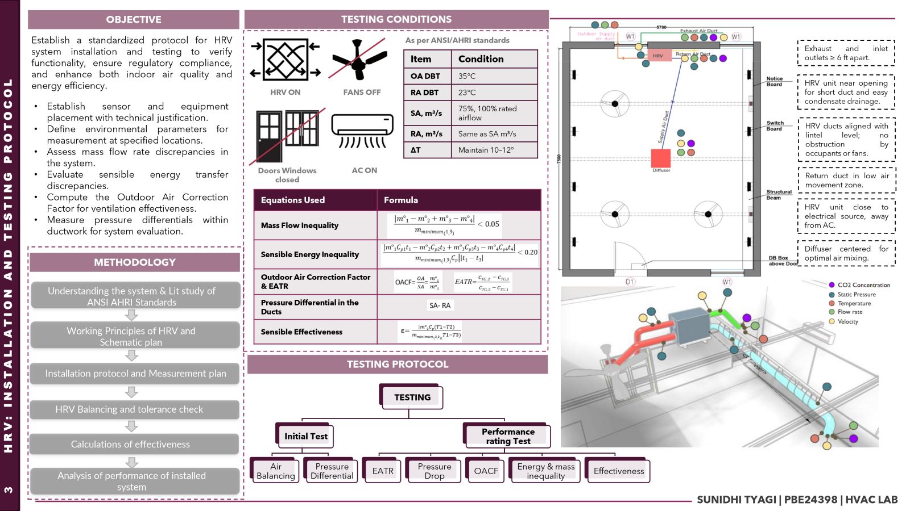Click the OA DBT table cell
The image size is (910, 511).
pos(427,76)
